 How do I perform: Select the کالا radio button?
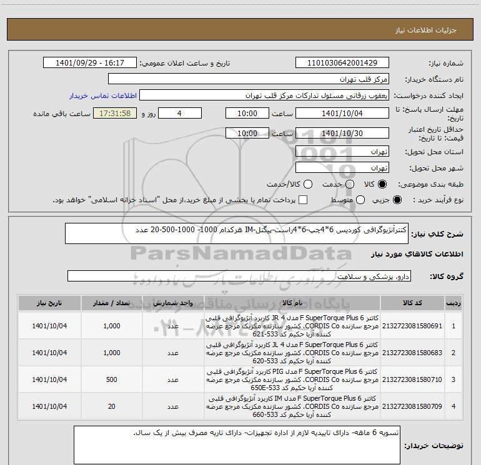point(382,184)
